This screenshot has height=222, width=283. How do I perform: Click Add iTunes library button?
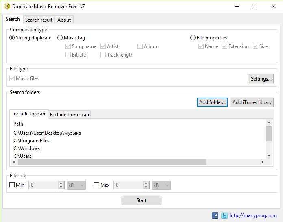tap(252, 102)
